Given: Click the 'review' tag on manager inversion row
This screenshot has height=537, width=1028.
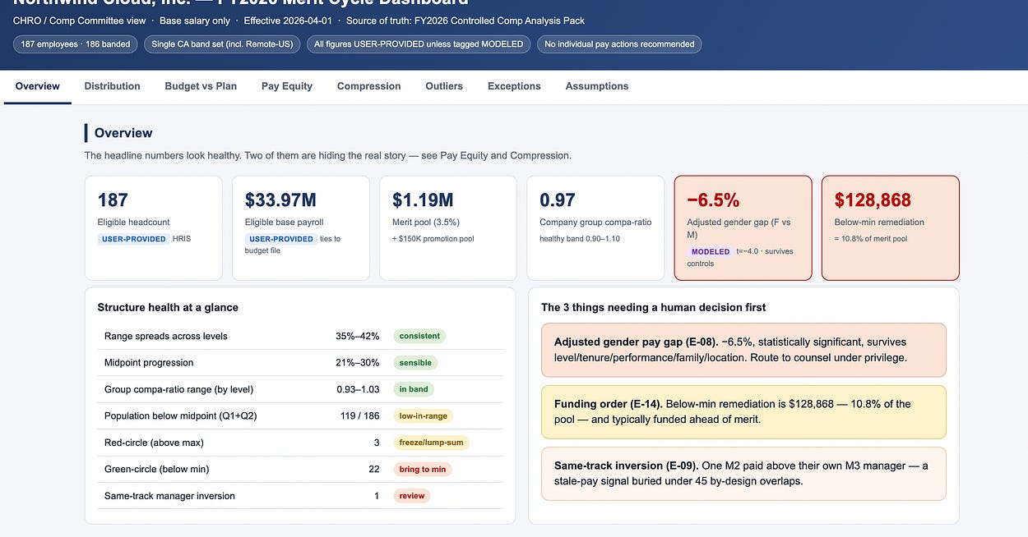Looking at the screenshot, I should point(412,496).
